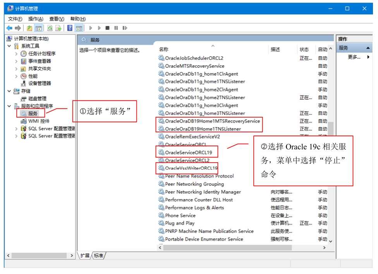Open the 操作(A) menu

(x=36, y=19)
